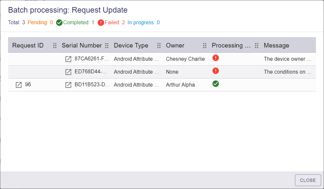Close the batch processing dialog
Viewport: 324px width, 189px height.
point(308,180)
